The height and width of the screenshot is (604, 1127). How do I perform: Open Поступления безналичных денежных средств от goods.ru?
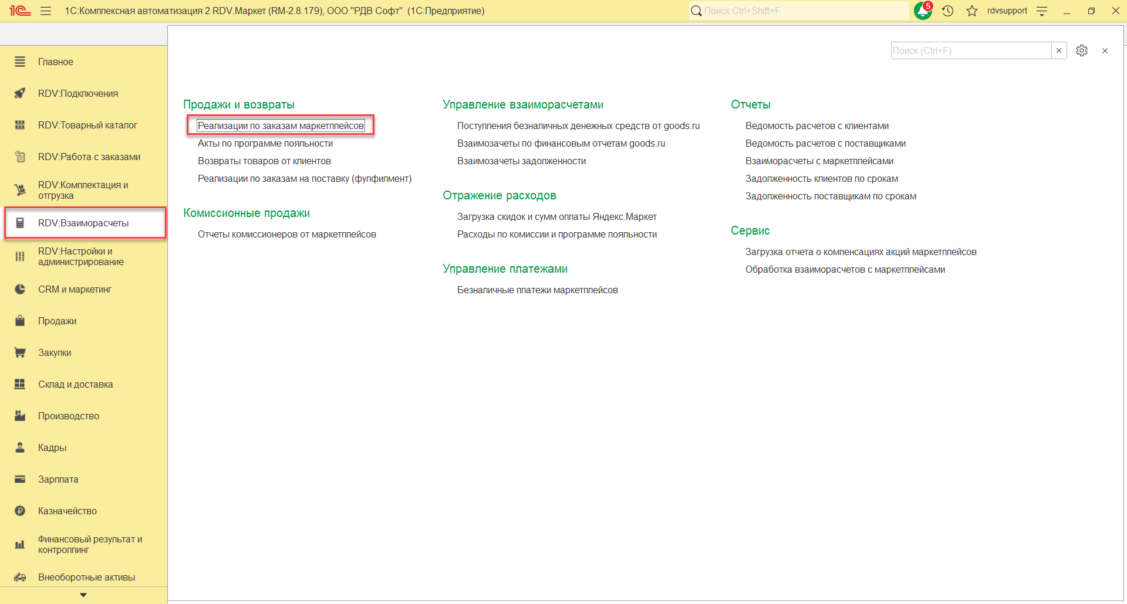pyautogui.click(x=578, y=125)
